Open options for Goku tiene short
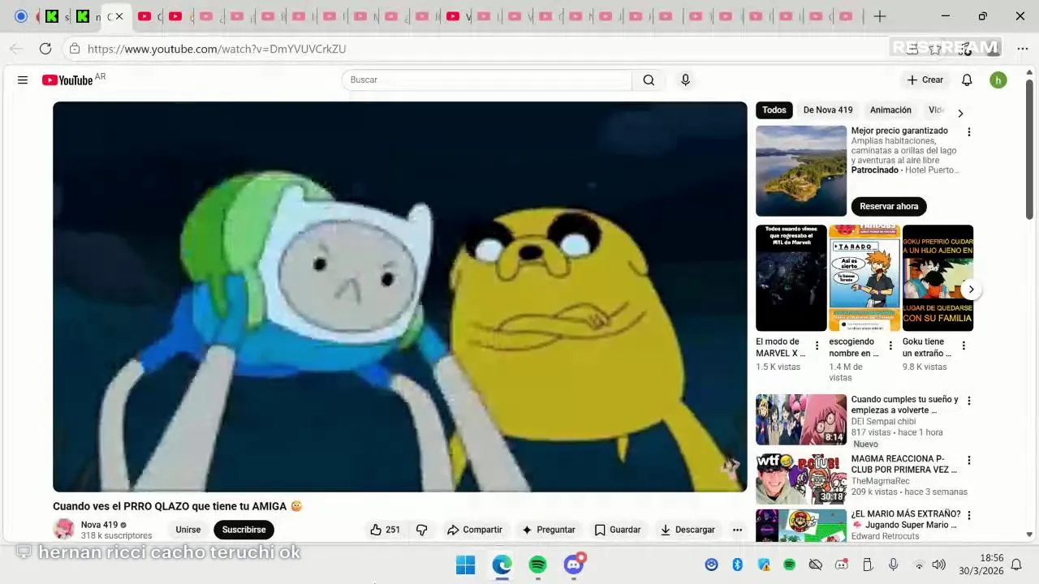 tap(964, 346)
